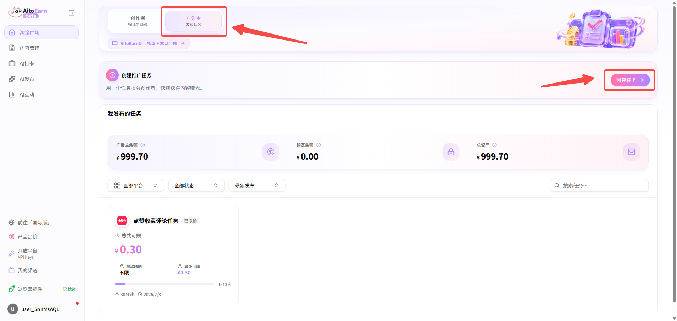Switch to the 创作者 tab
The height and width of the screenshot is (321, 677).
[138, 21]
